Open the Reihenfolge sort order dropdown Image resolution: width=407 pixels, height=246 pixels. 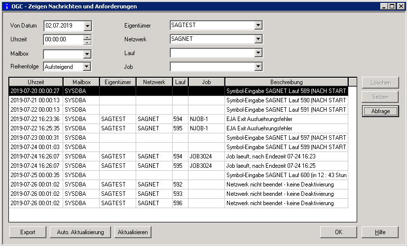[x=87, y=66]
